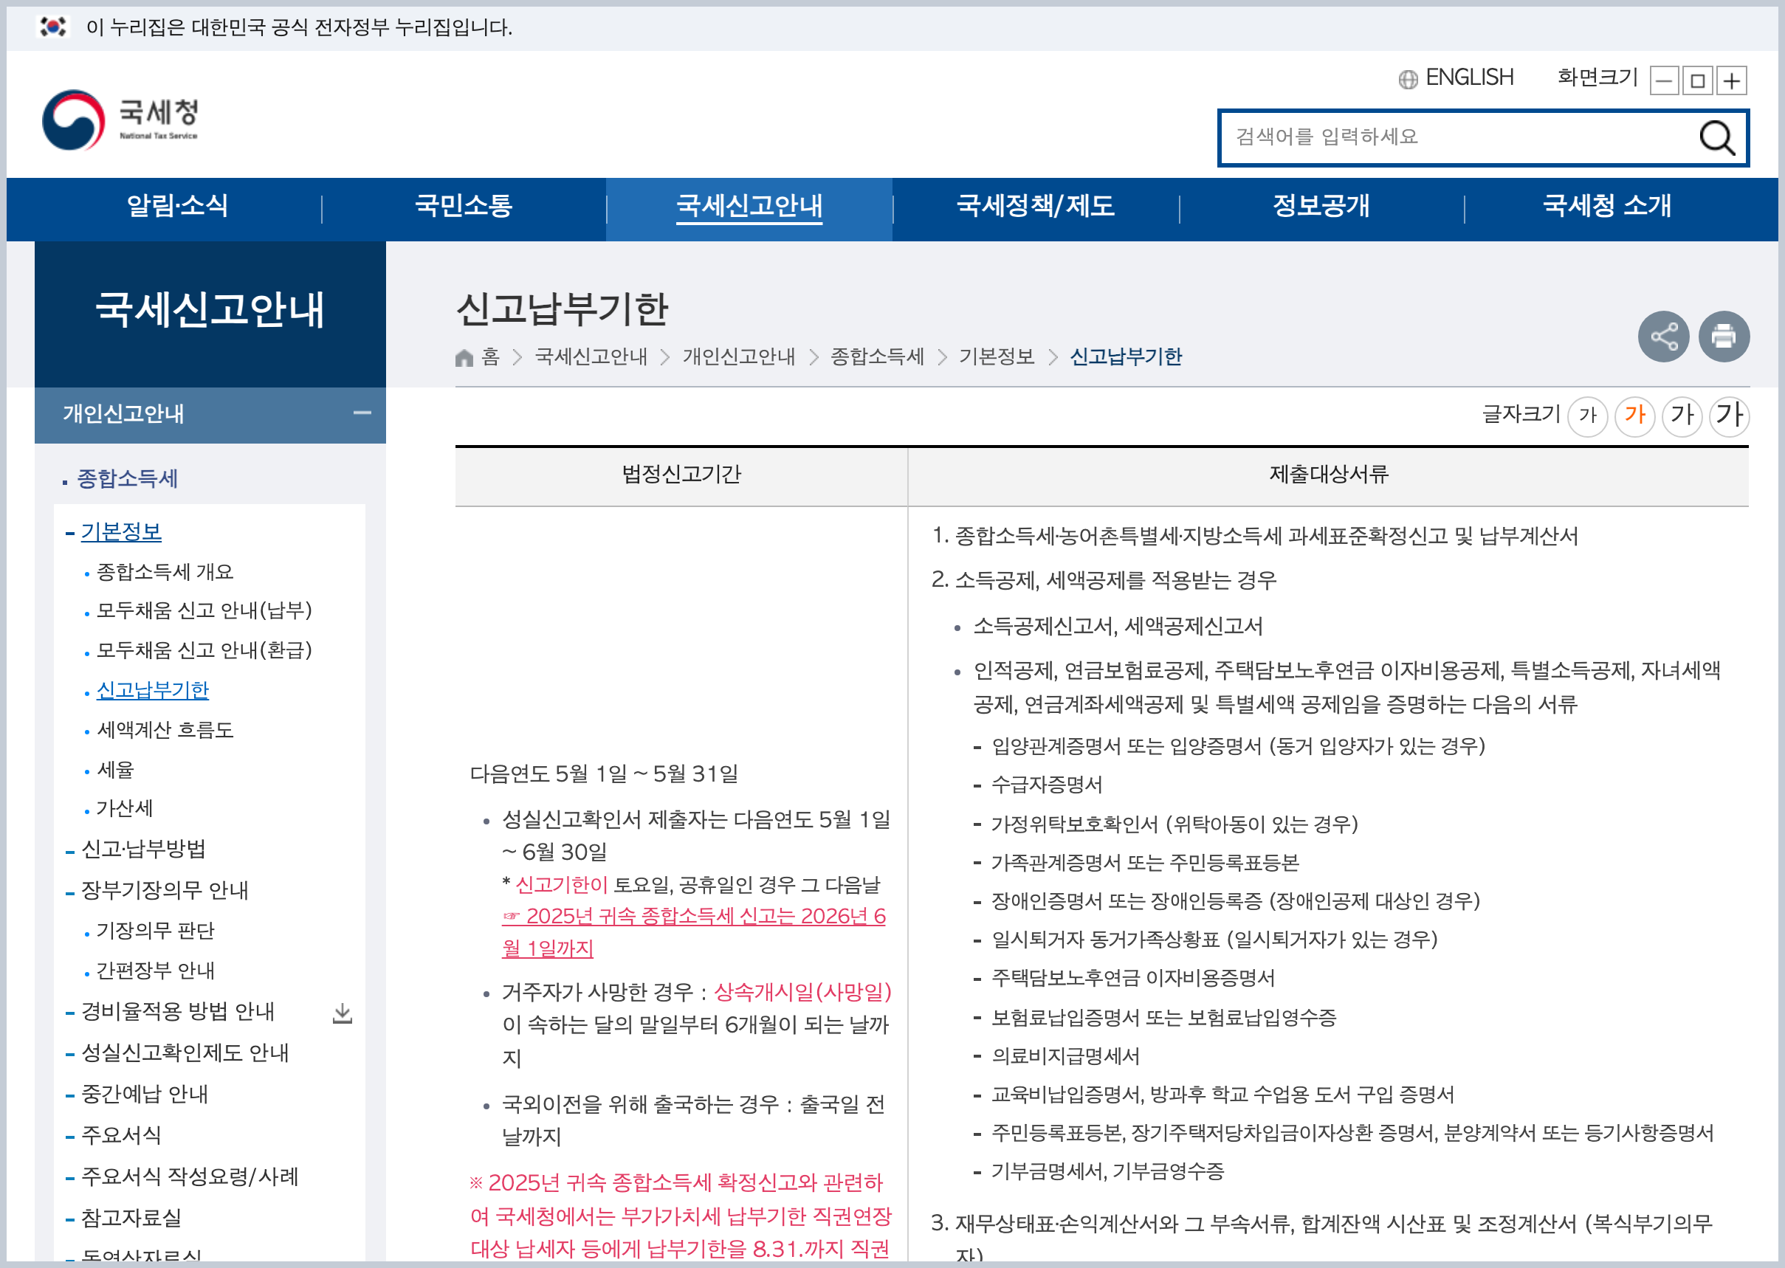Open the share icon button

(1663, 337)
